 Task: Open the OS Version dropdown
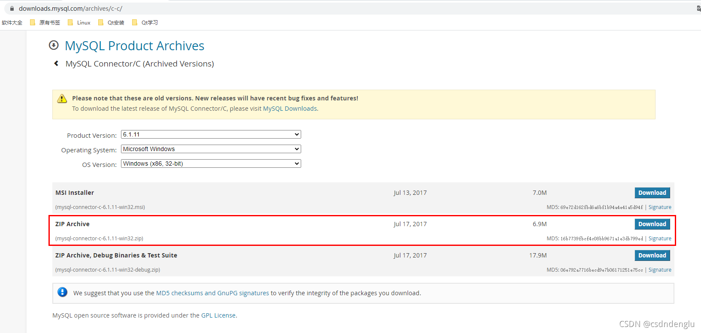click(211, 163)
